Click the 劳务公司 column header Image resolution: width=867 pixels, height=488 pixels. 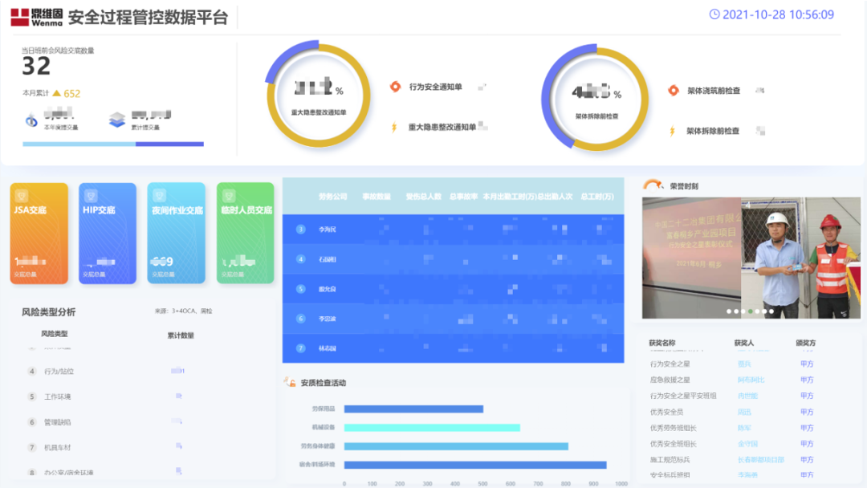(333, 196)
